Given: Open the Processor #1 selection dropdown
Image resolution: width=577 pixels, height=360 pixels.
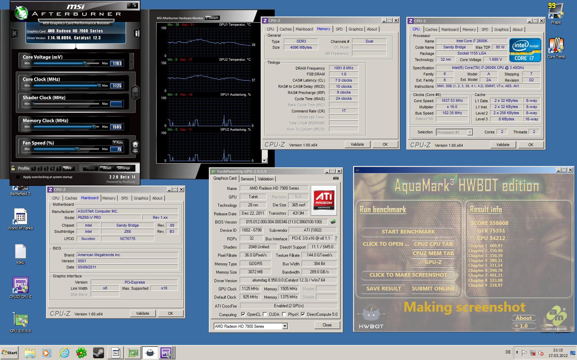Looking at the screenshot, I should (x=470, y=132).
